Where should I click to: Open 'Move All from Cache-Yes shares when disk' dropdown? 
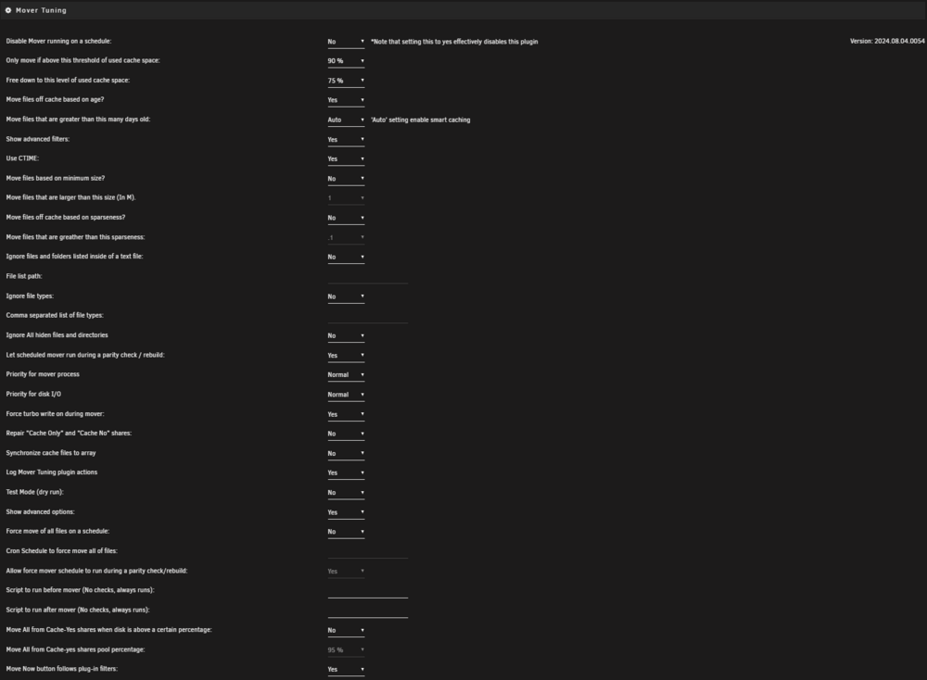(x=346, y=630)
